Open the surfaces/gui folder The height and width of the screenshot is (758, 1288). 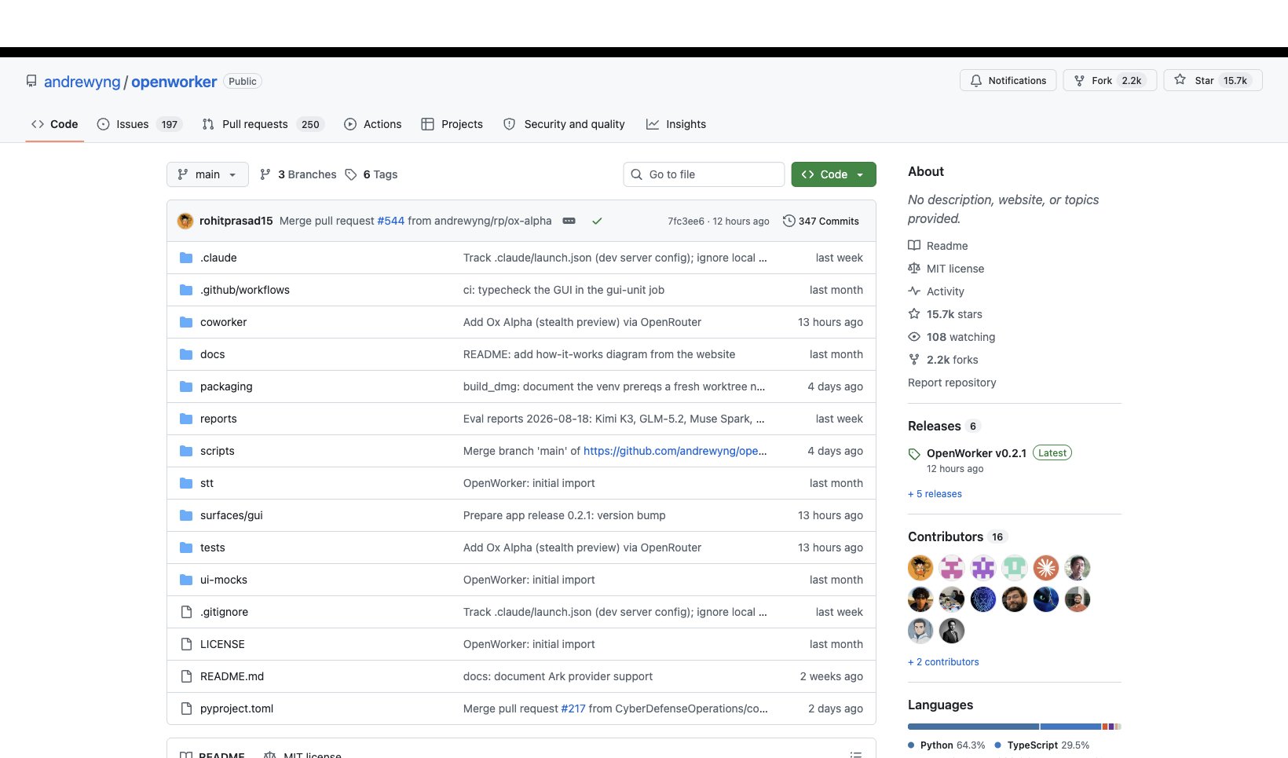pos(232,515)
